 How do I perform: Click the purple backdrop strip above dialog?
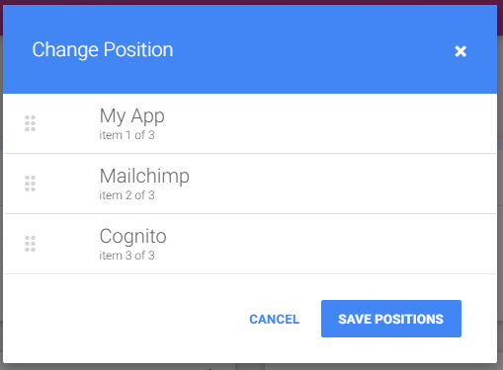(x=251, y=2)
